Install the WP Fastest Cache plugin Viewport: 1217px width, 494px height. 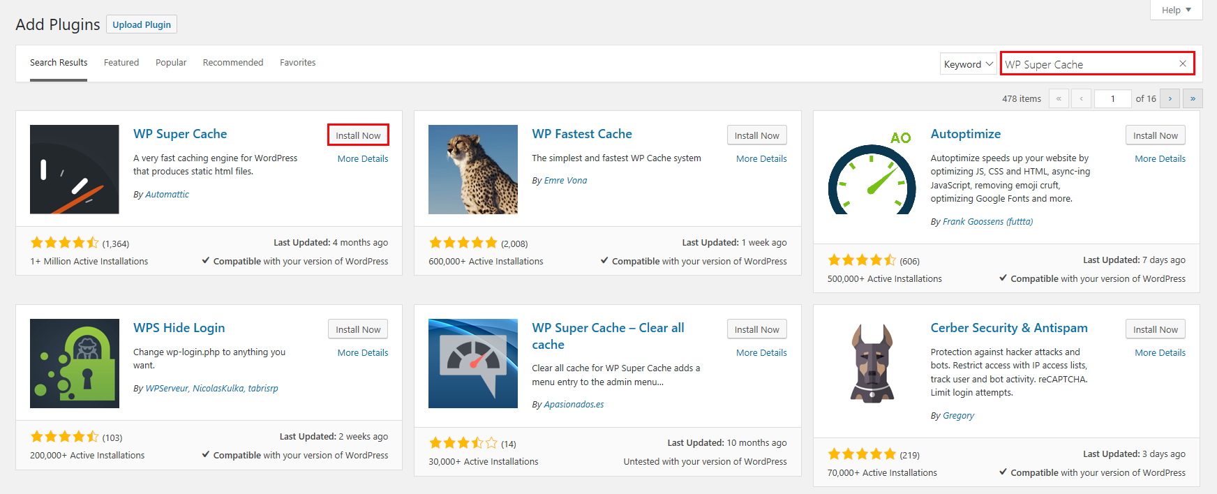pos(756,135)
